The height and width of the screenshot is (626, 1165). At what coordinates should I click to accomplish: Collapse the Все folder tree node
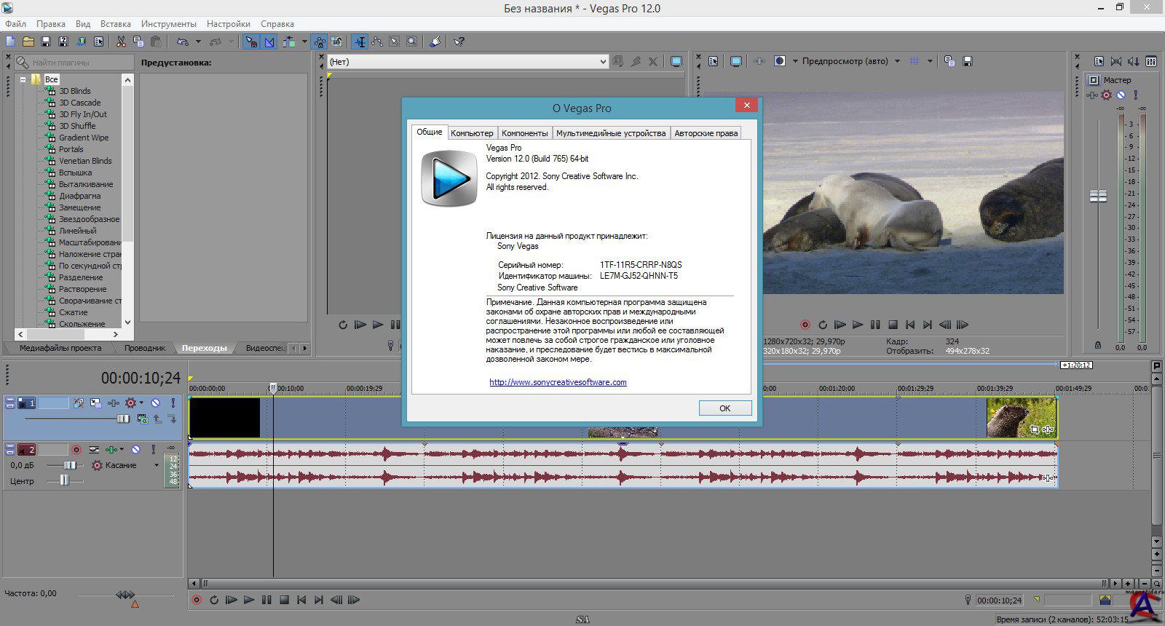pyautogui.click(x=23, y=79)
